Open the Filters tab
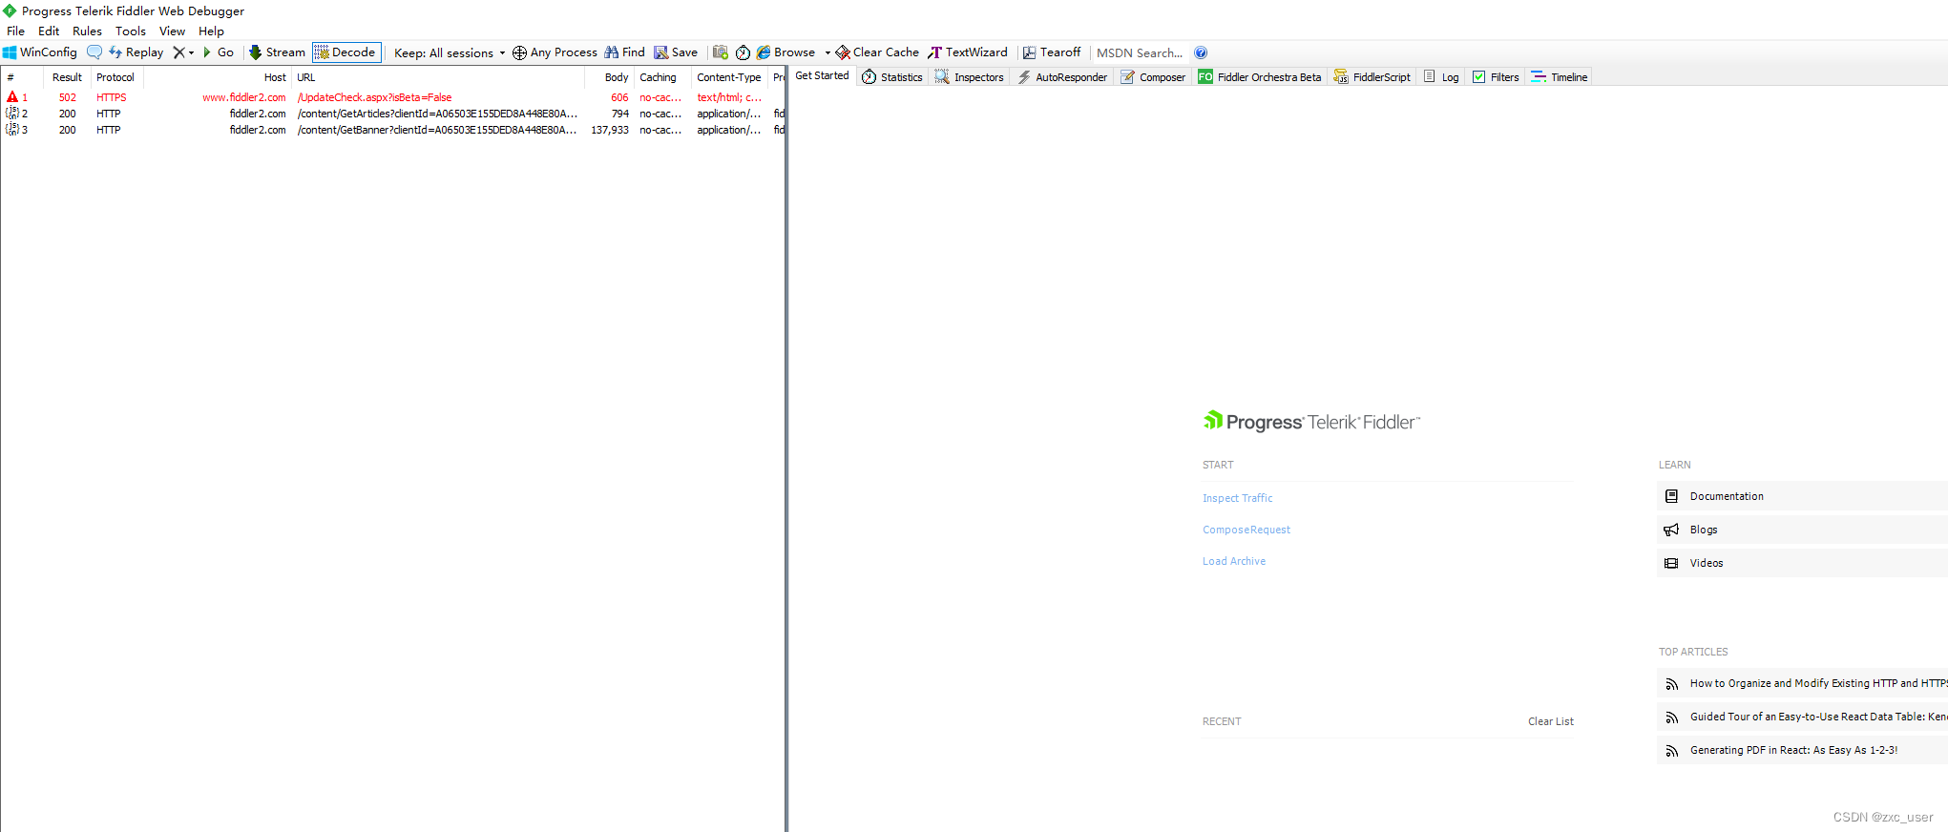 click(x=1496, y=77)
